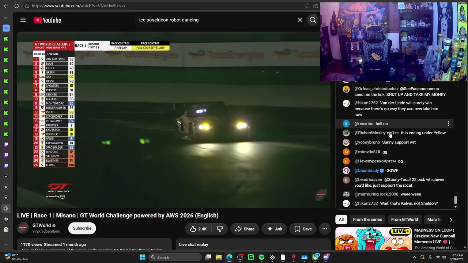
Task: Open the Xbox app on the taskbar
Action: [315, 257]
